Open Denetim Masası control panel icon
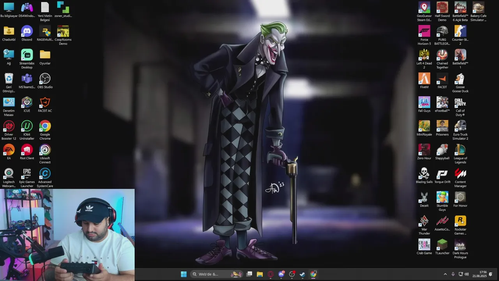Image resolution: width=499 pixels, height=281 pixels. 9,107
